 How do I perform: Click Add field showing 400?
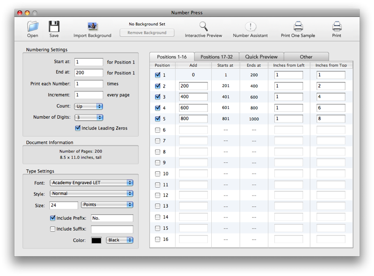[x=193, y=97]
